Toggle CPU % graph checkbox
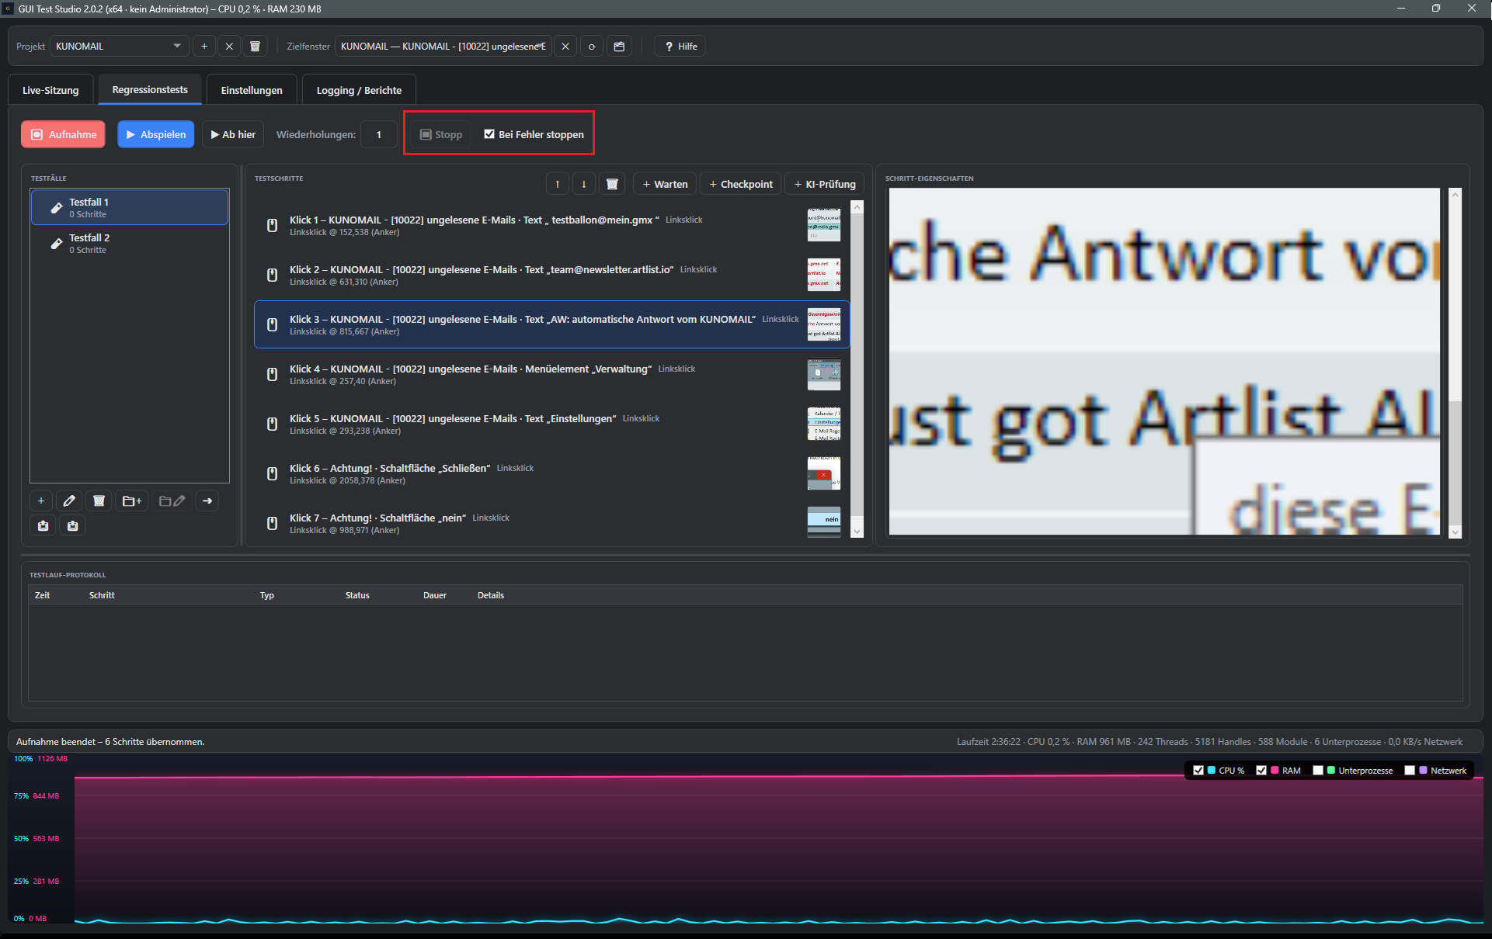Image resolution: width=1492 pixels, height=939 pixels. point(1198,771)
